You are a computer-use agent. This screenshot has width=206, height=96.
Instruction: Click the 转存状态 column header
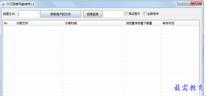(x=180, y=23)
